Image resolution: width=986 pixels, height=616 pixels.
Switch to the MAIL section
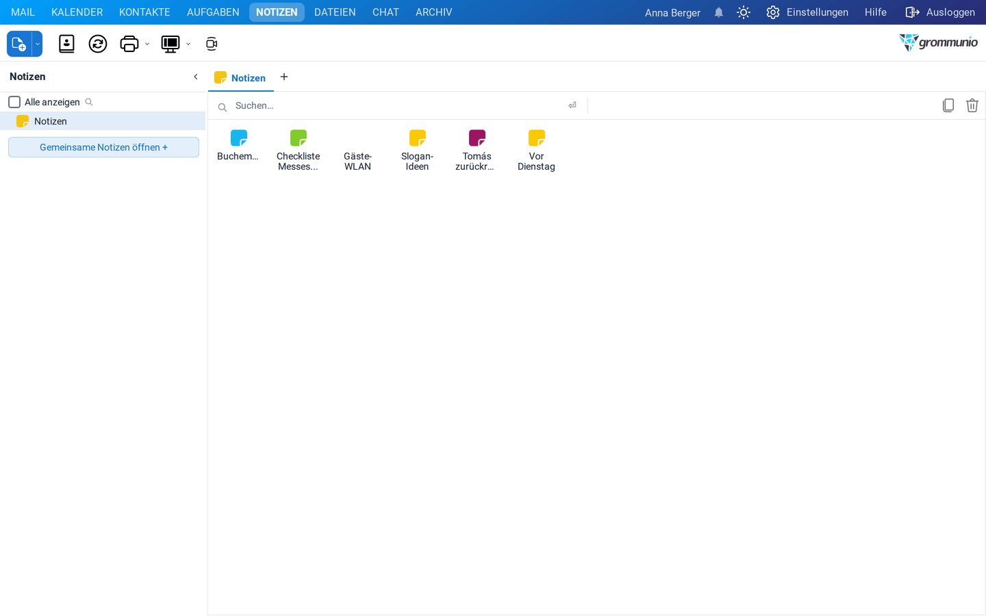click(x=23, y=12)
